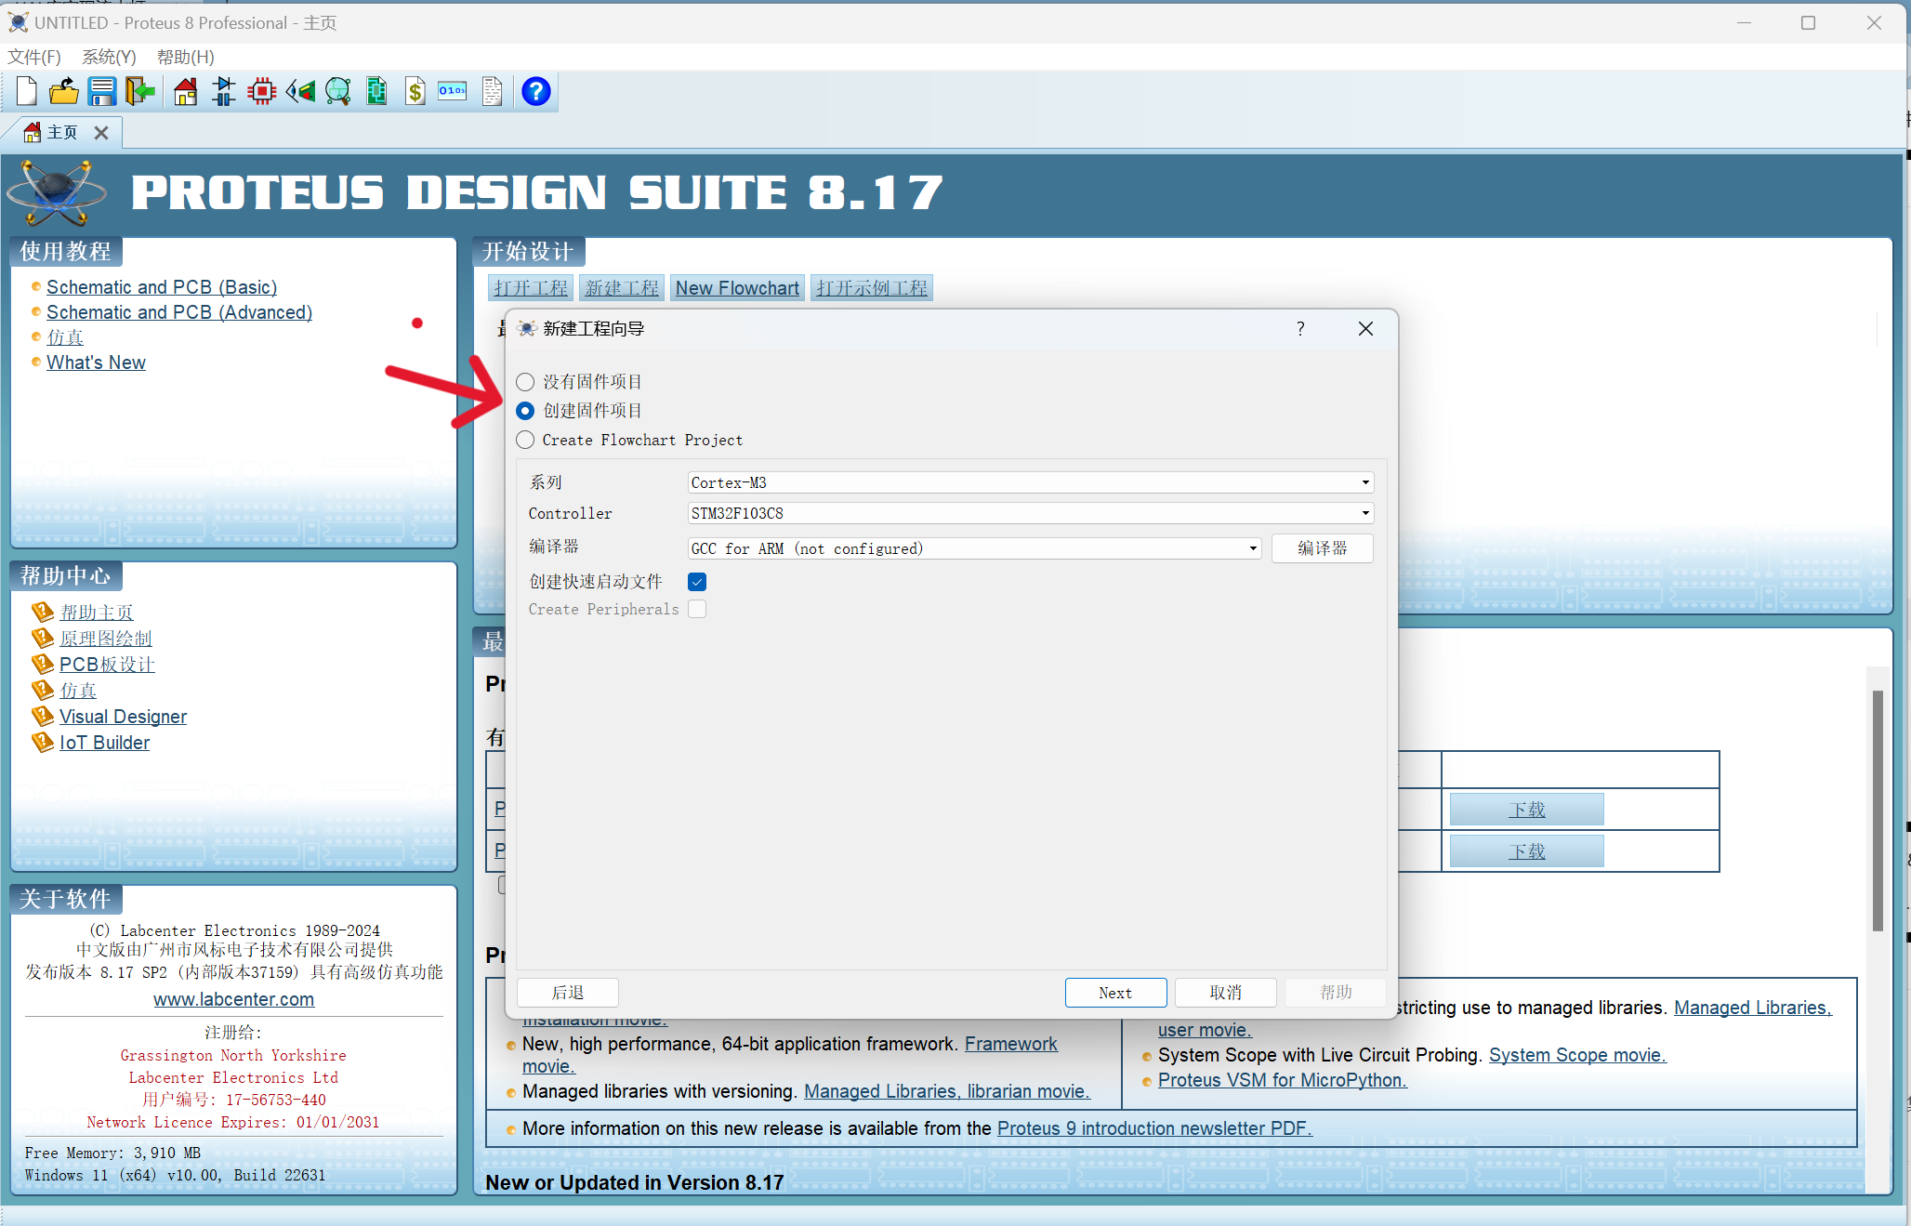Click the Next button in the wizard
The width and height of the screenshot is (1911, 1226).
coord(1115,993)
